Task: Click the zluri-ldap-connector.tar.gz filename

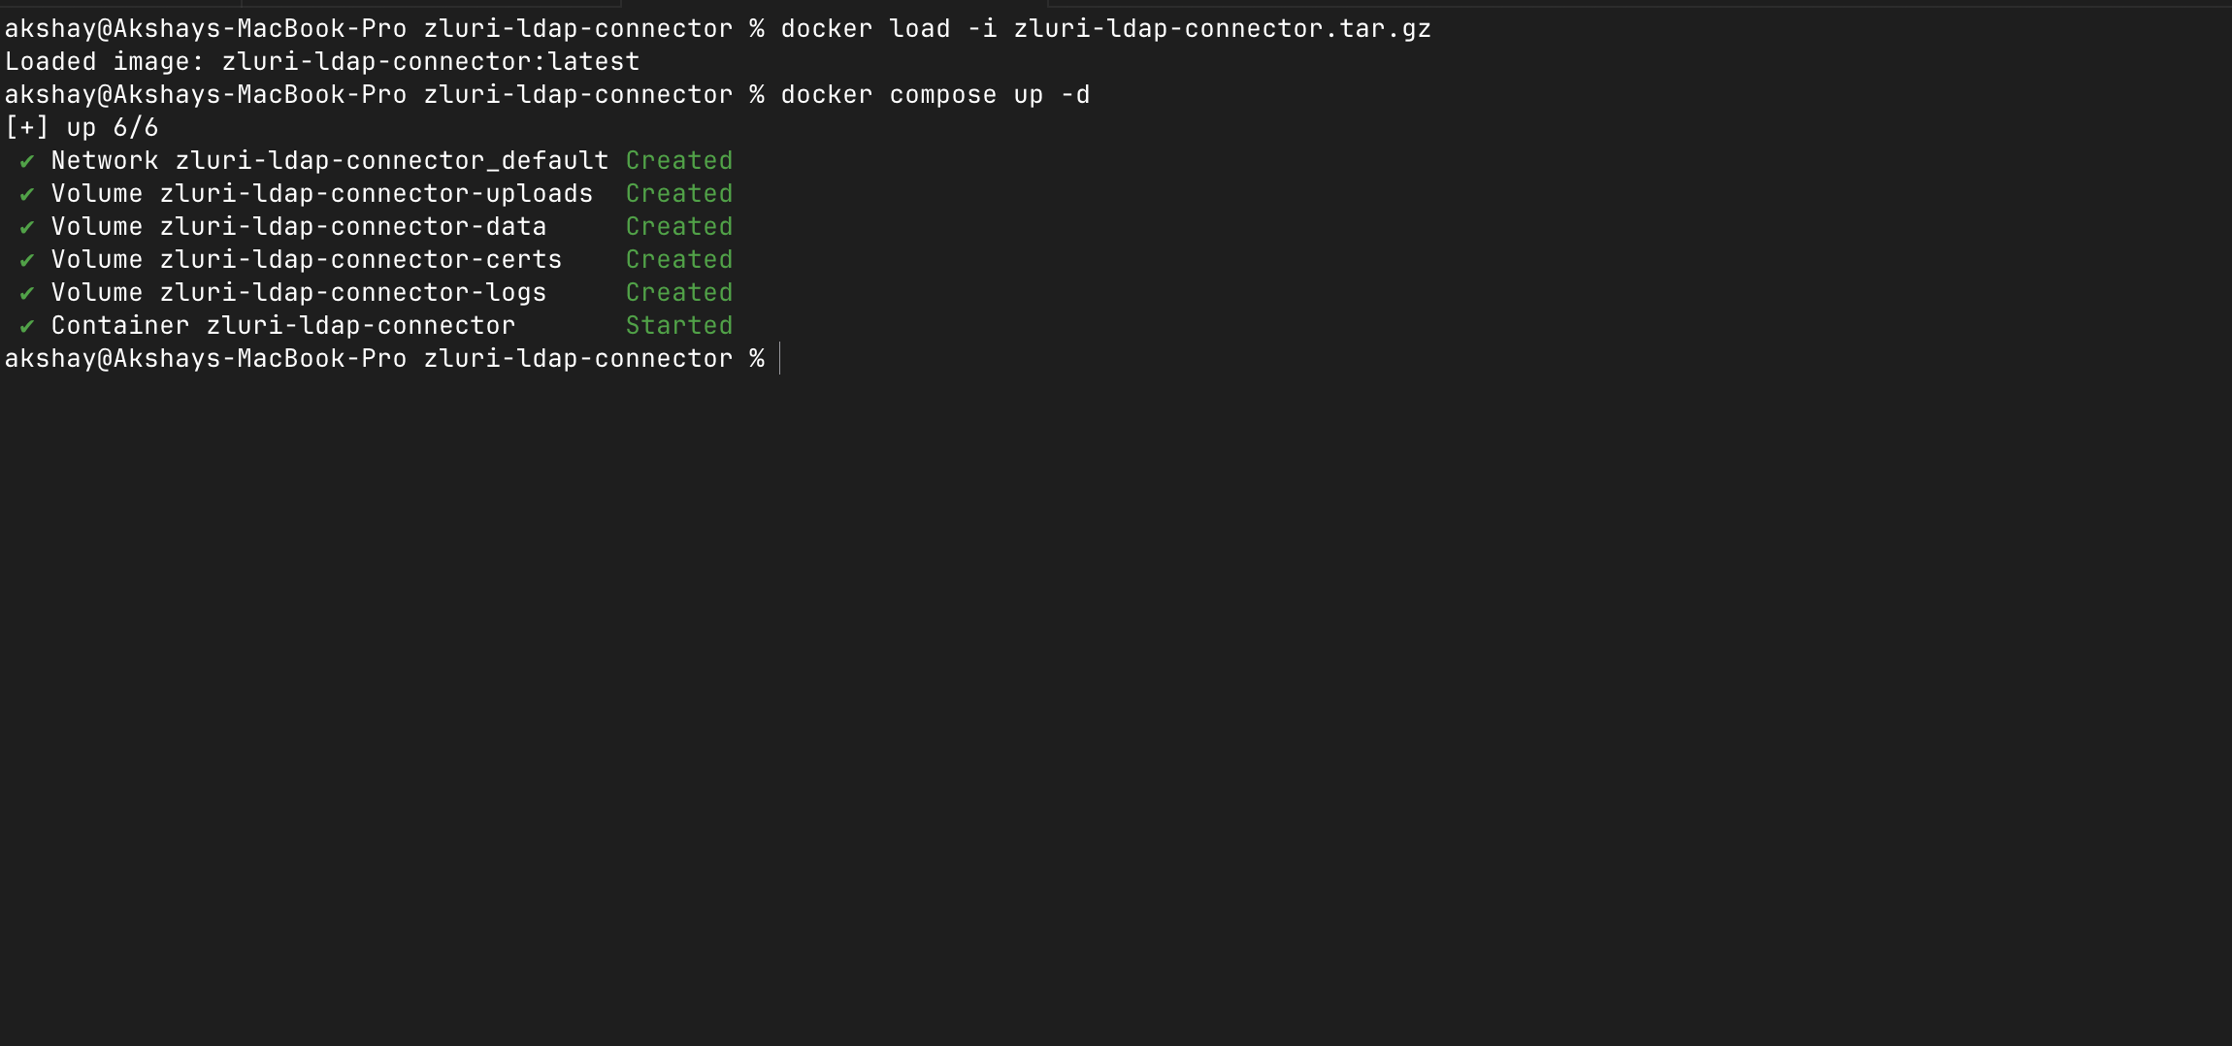Action: (x=1223, y=28)
